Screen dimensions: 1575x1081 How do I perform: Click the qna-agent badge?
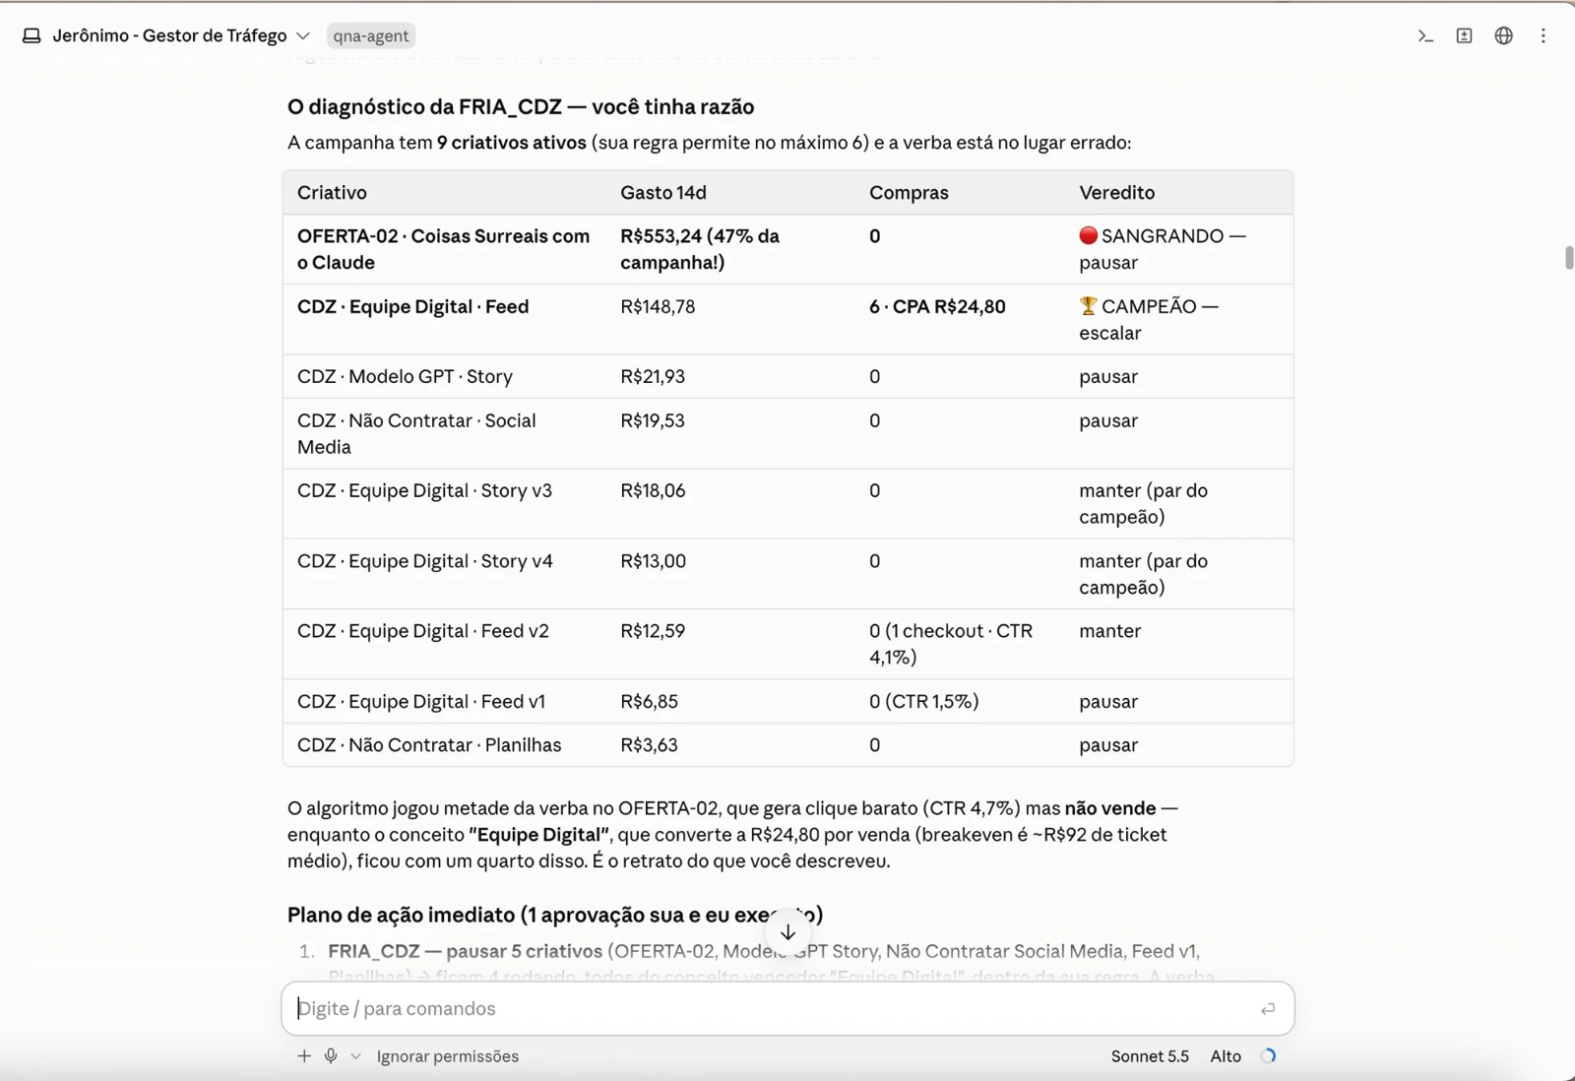(371, 35)
